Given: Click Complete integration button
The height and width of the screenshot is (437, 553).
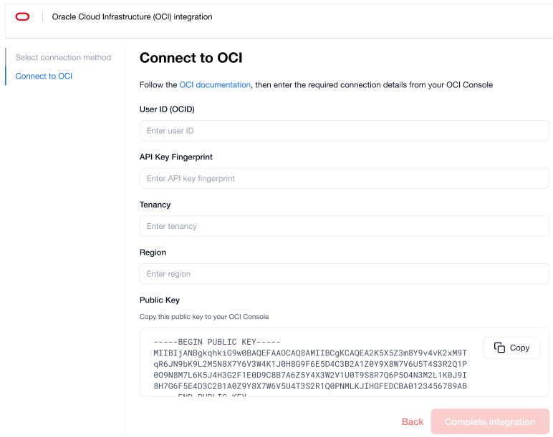Looking at the screenshot, I should [490, 422].
